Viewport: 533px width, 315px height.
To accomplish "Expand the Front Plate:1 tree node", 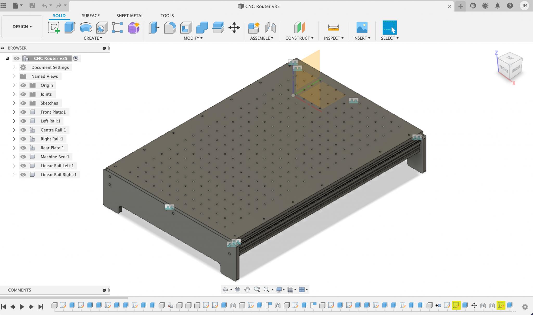I will point(14,112).
